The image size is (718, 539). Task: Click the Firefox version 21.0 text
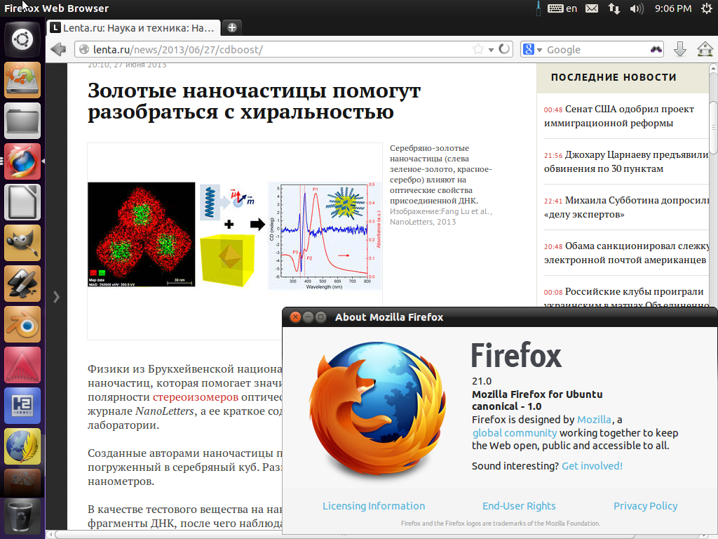click(482, 381)
